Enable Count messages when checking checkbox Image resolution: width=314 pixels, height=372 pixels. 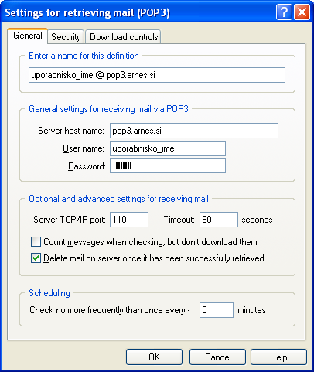point(36,242)
